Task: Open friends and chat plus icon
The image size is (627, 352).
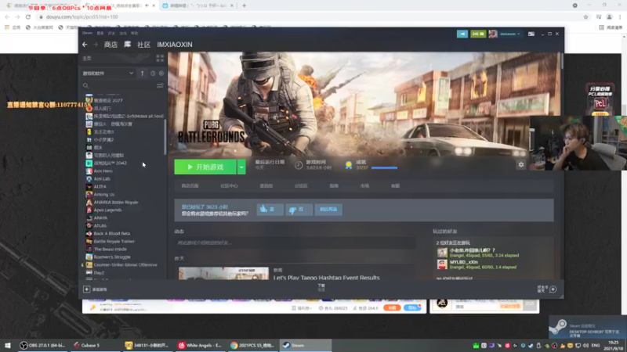Action: tap(553, 289)
